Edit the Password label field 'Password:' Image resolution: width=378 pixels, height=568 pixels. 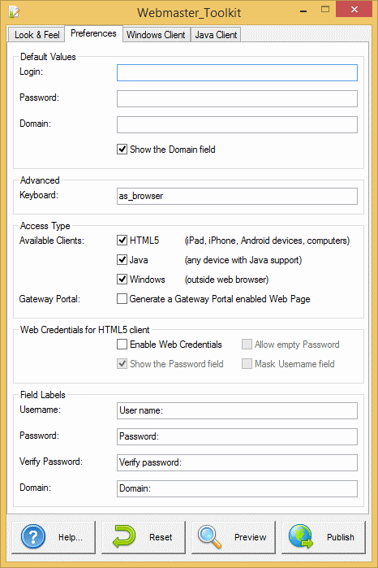coord(237,436)
